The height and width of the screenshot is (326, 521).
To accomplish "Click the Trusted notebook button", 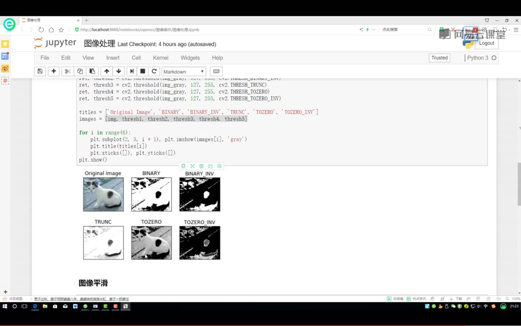I will [440, 58].
